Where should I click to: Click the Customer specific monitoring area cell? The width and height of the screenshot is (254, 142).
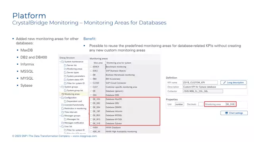[121, 87]
